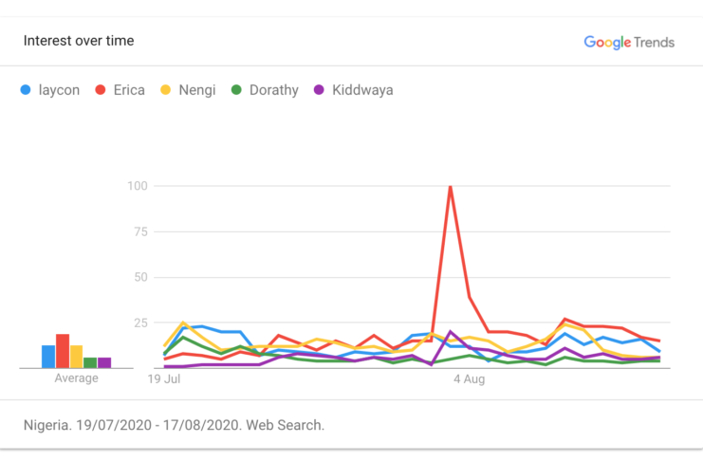This screenshot has height=461, width=703.
Task: Click the red average bar
Action: [63, 351]
